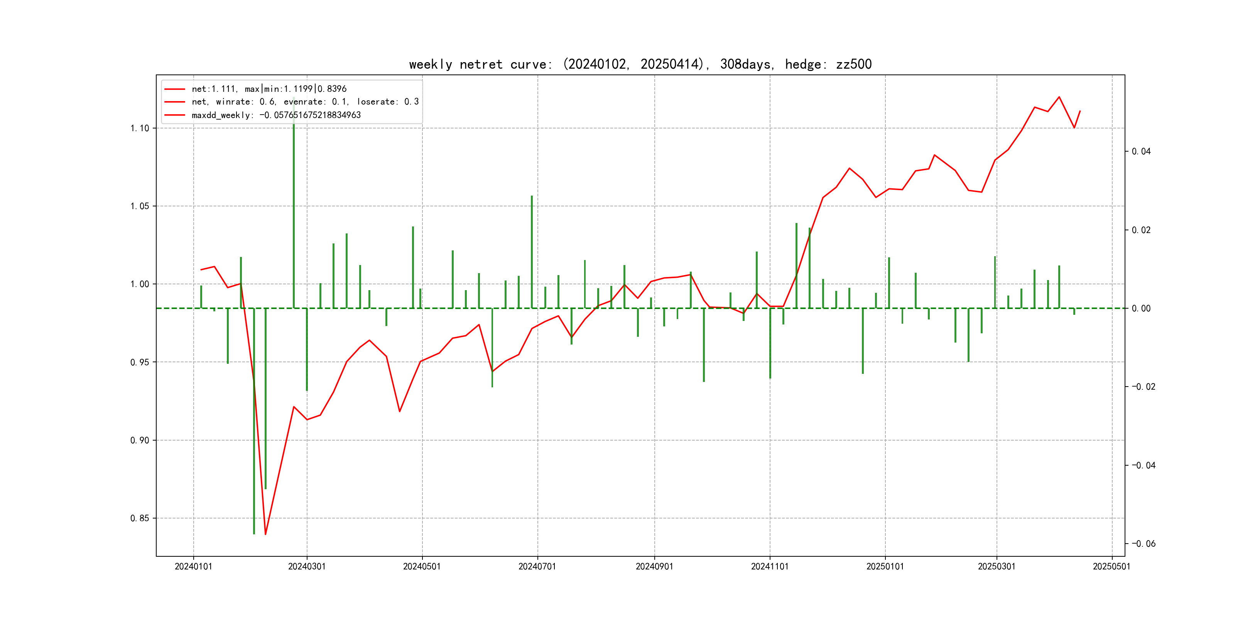Click the 1.00 left y-axis tick label
1250x625 pixels.
[x=140, y=284]
